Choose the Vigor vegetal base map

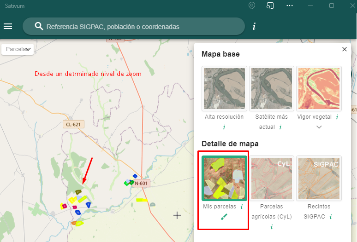pyautogui.click(x=319, y=88)
